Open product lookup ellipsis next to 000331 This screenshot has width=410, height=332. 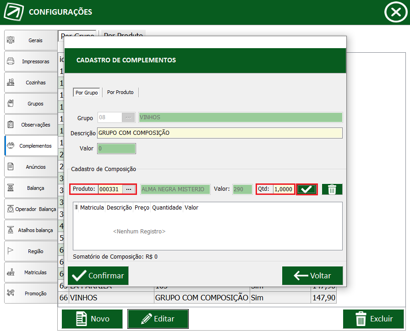point(129,189)
